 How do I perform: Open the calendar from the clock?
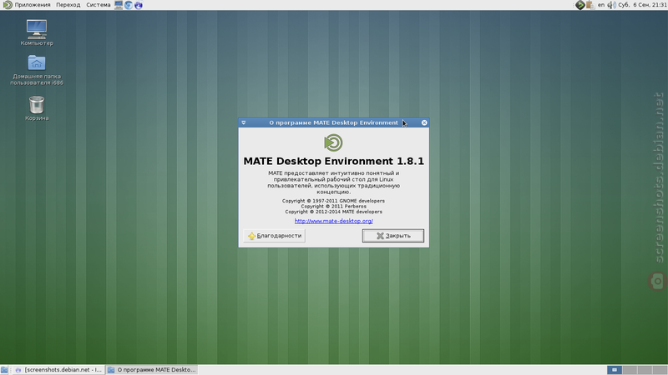click(642, 5)
